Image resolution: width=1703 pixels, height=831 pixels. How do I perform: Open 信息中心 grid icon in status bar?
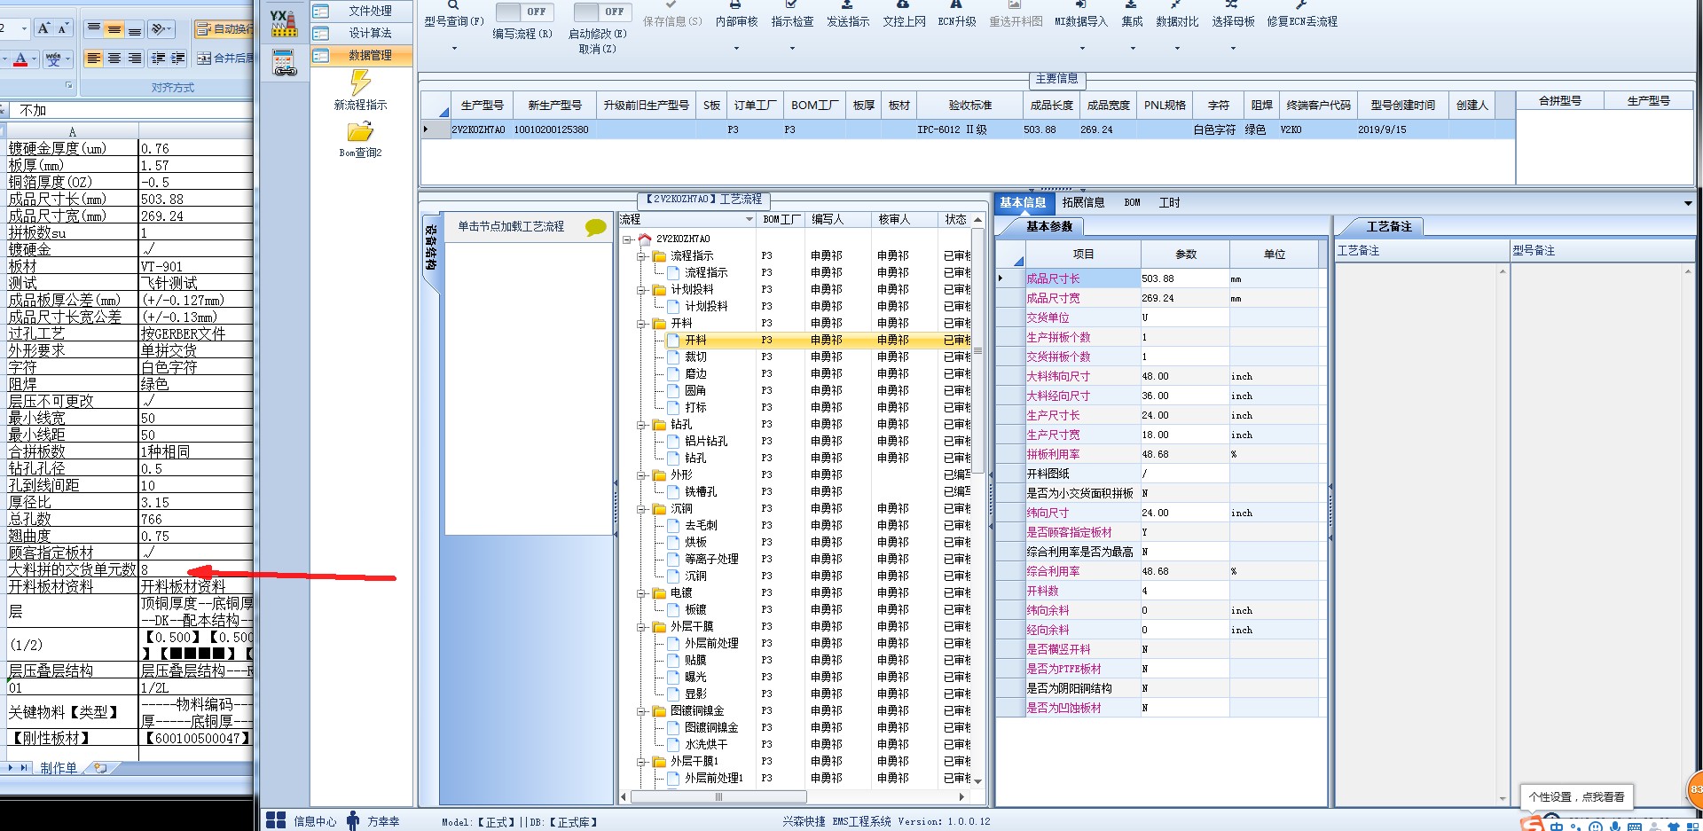pos(276,820)
